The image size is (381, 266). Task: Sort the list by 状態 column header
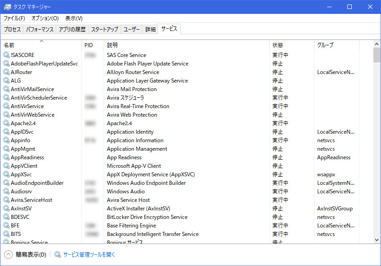278,45
